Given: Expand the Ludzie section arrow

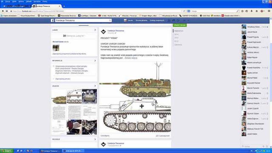Looking at the screenshot, I should pyautogui.click(x=95, y=30).
